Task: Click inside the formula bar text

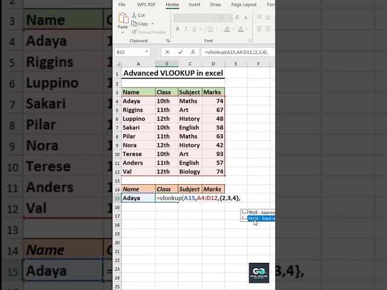Action: pyautogui.click(x=236, y=52)
